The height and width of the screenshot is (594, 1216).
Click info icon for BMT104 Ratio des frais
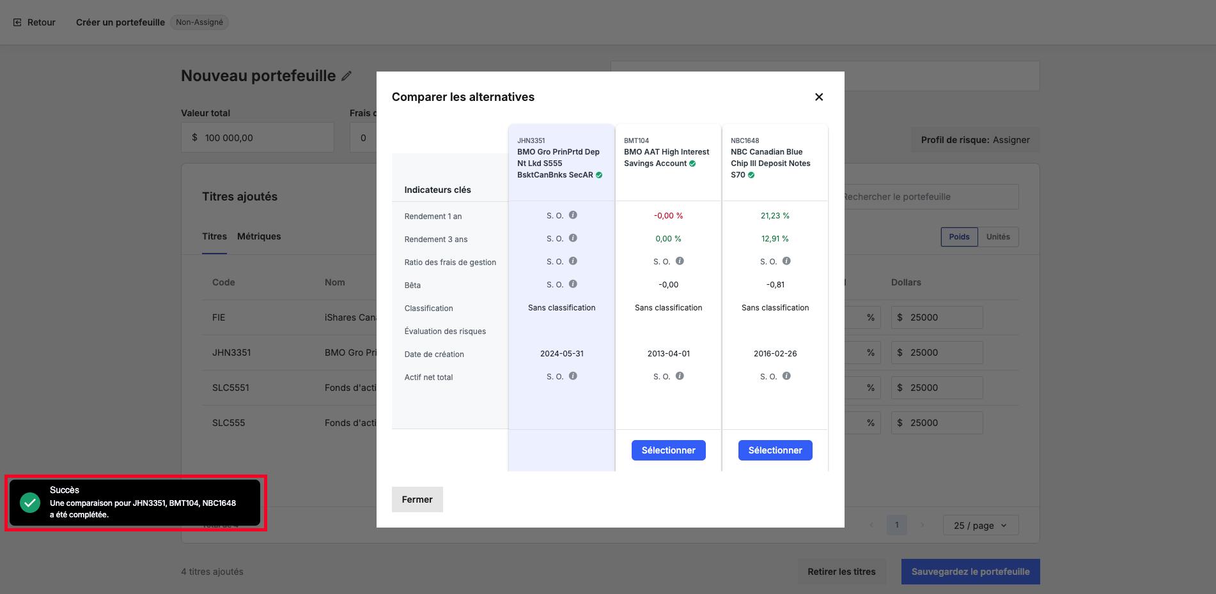click(x=680, y=261)
